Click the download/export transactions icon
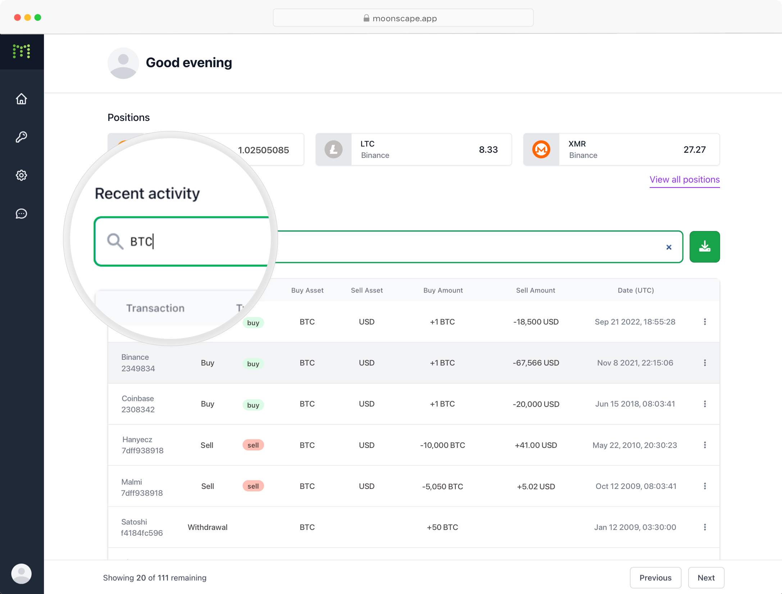 (704, 246)
